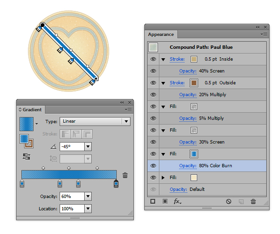Open the fx Add New Effect menu

click(x=177, y=201)
